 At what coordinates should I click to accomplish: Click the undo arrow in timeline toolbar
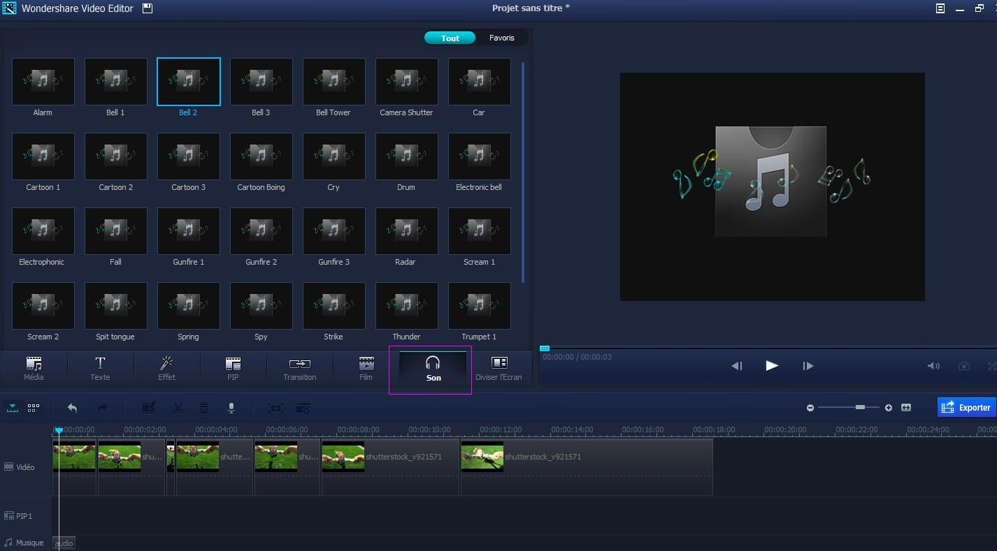[x=72, y=408]
